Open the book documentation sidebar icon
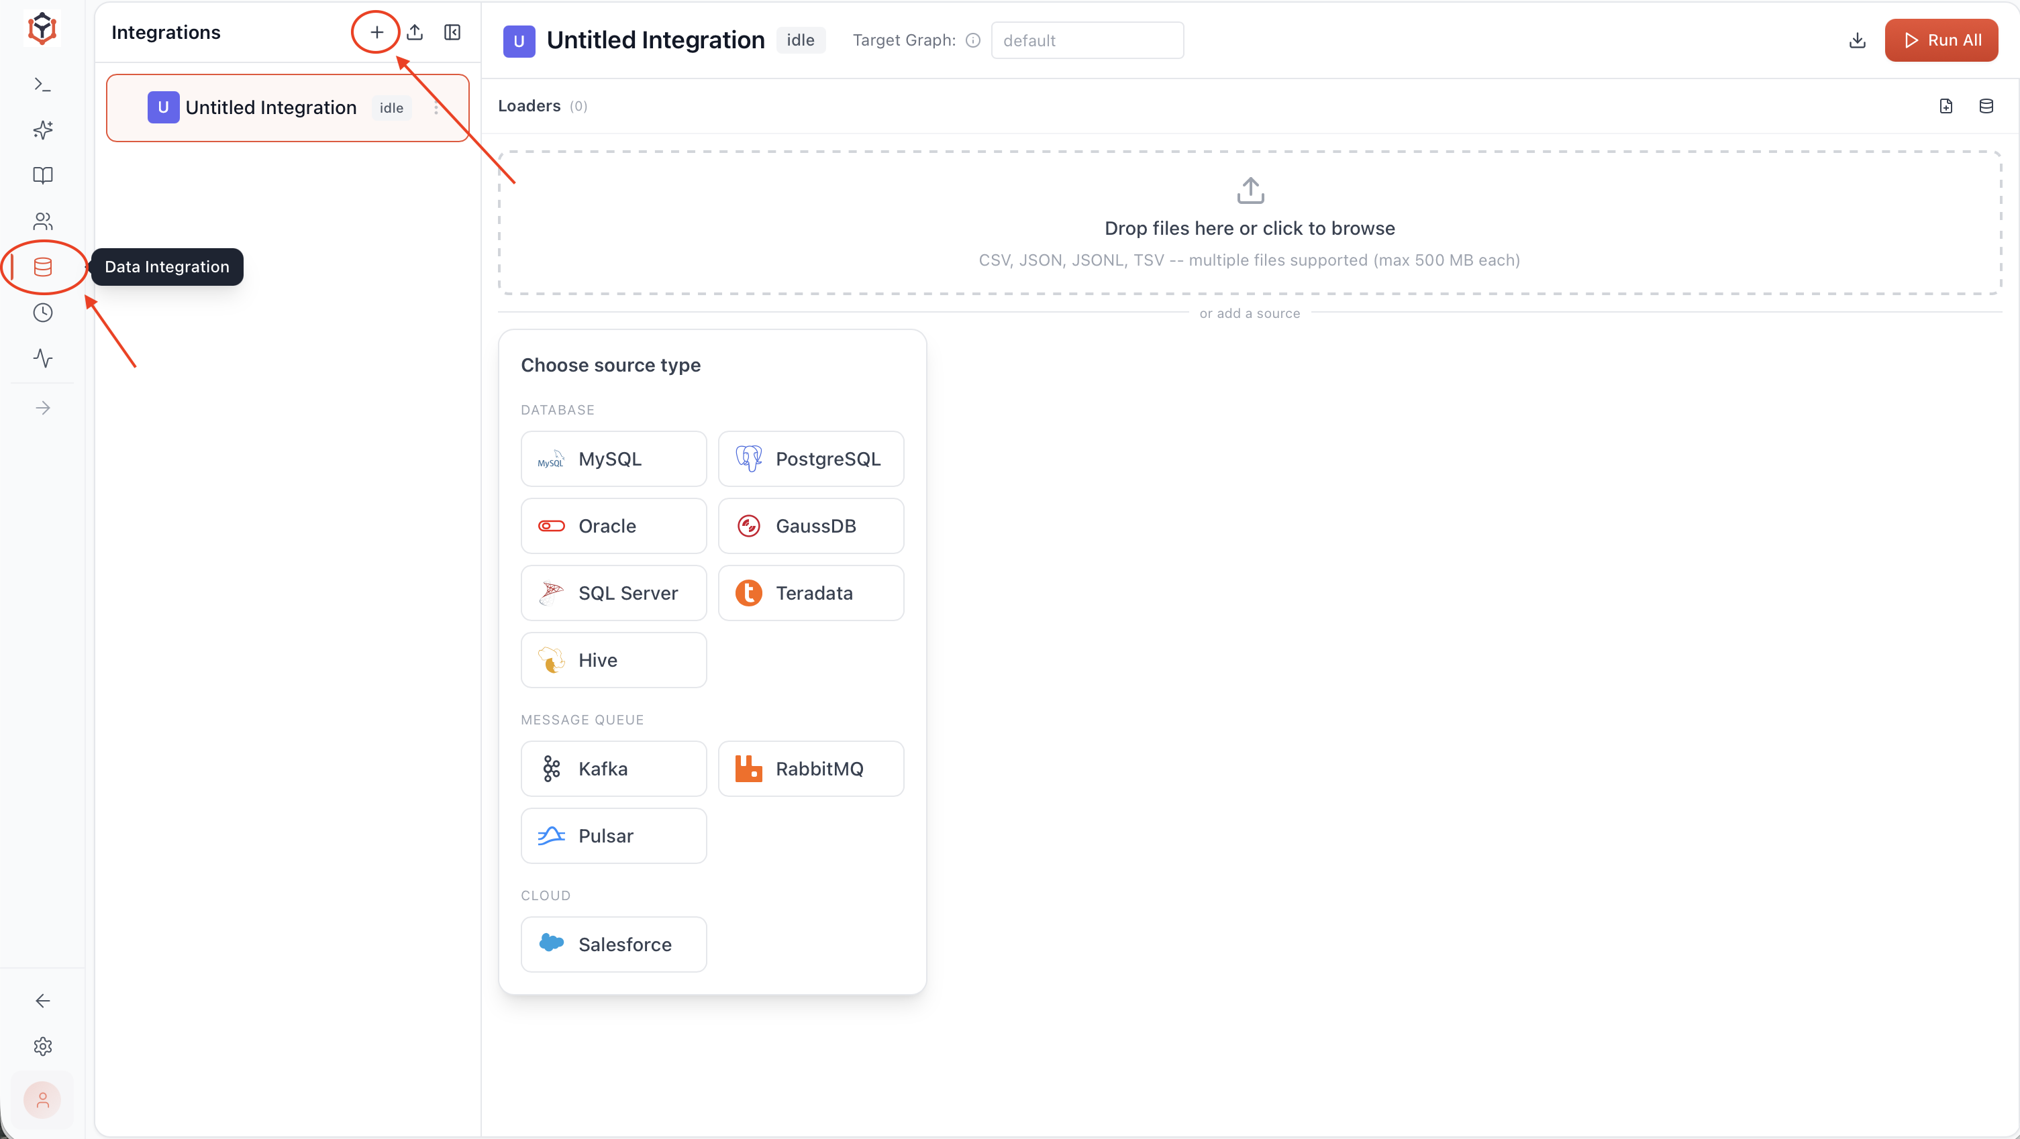The image size is (2020, 1139). pyautogui.click(x=43, y=175)
